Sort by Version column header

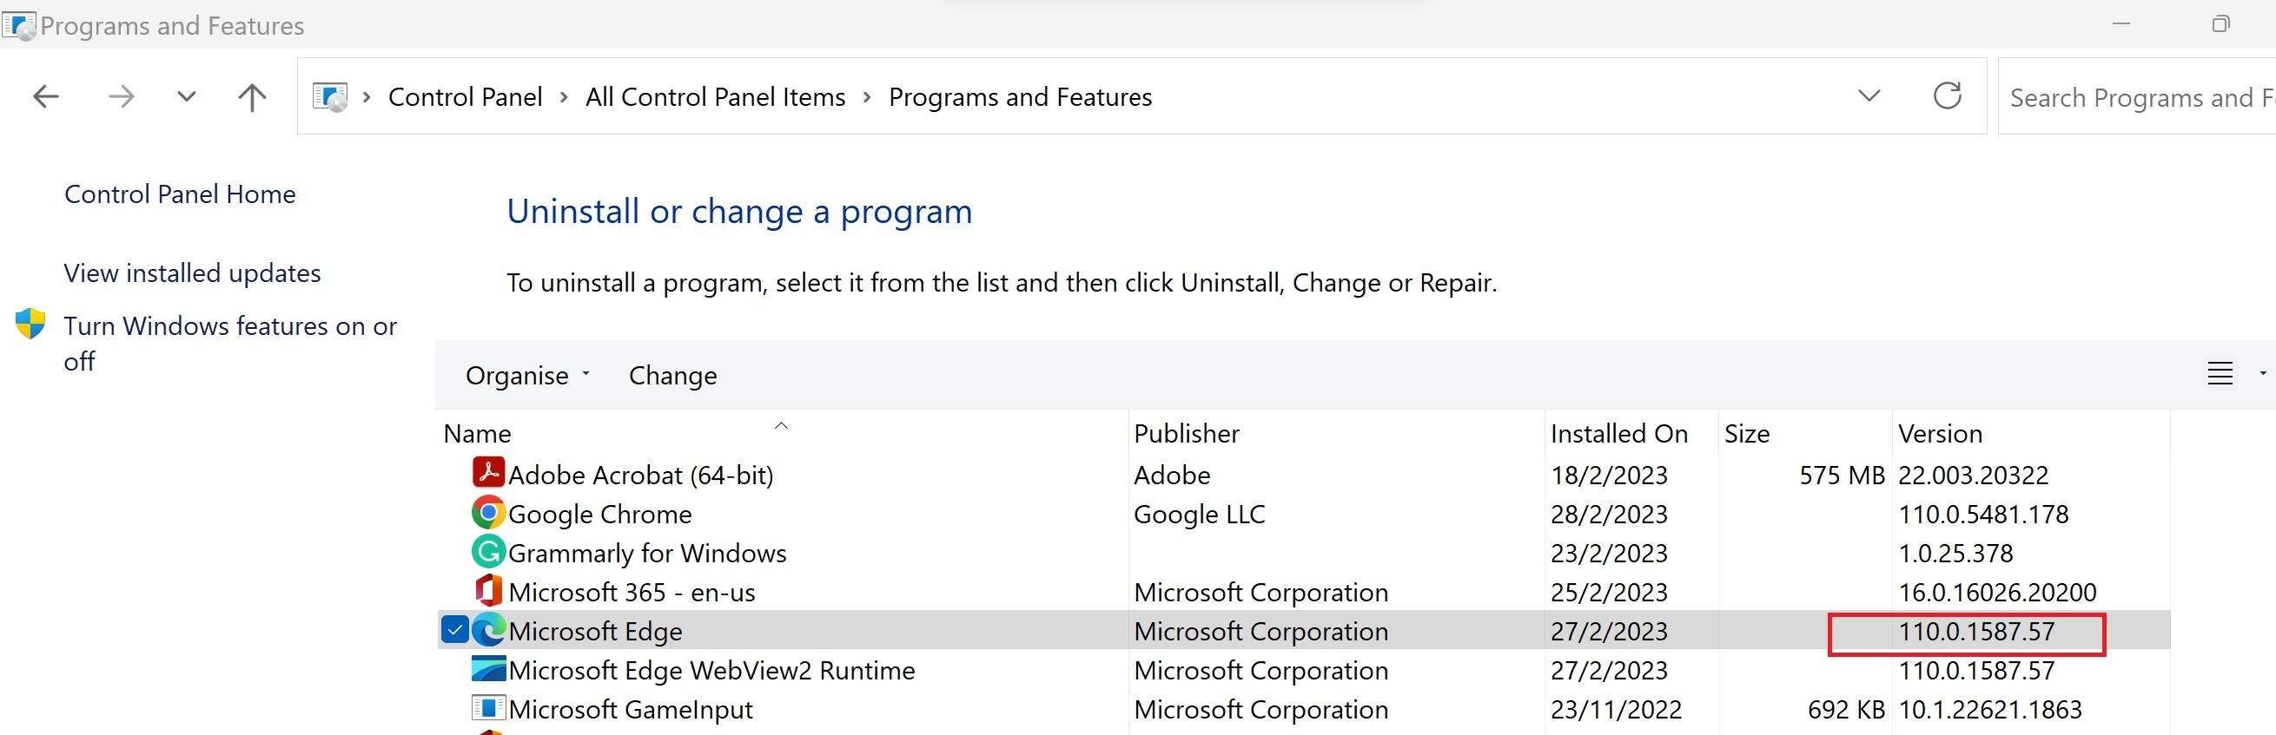1941,434
